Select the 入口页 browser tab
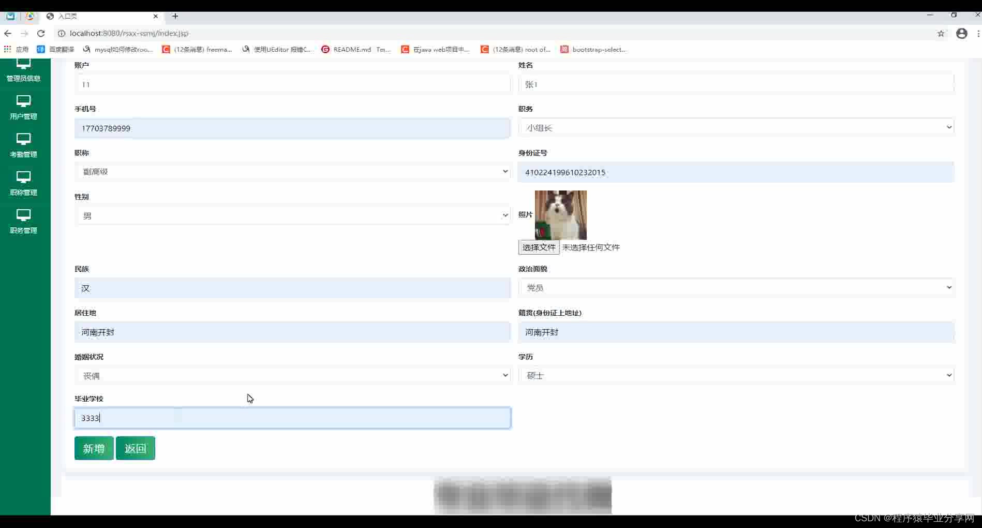This screenshot has width=982, height=528. (102, 16)
